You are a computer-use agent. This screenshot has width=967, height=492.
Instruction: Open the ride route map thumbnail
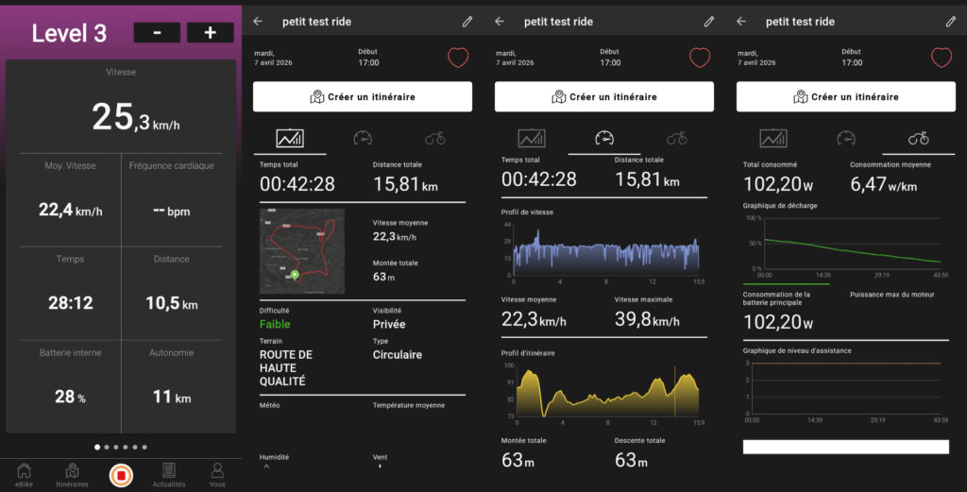(302, 251)
